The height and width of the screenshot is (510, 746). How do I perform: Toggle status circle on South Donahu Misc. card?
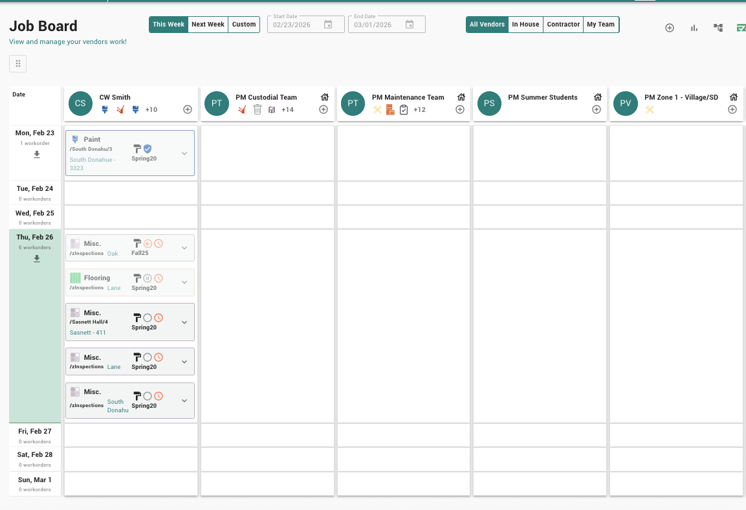pos(148,396)
